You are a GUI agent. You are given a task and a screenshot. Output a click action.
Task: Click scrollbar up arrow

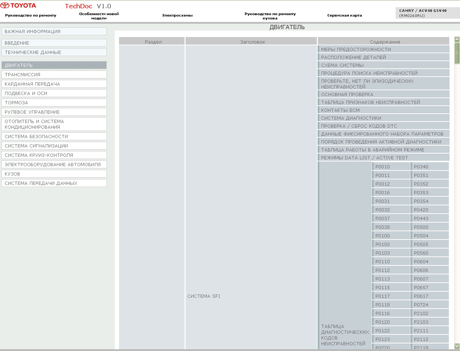pos(457,40)
